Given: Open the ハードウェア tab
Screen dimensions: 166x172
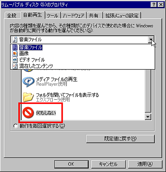Looking at the screenshot, I should pyautogui.click(x=73, y=15).
